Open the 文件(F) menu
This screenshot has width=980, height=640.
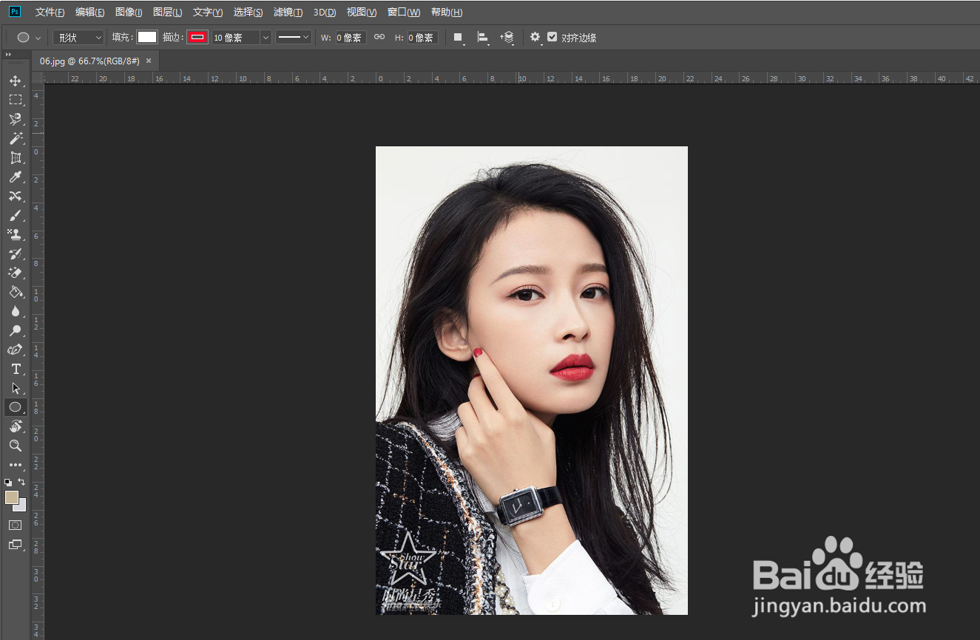click(x=50, y=13)
